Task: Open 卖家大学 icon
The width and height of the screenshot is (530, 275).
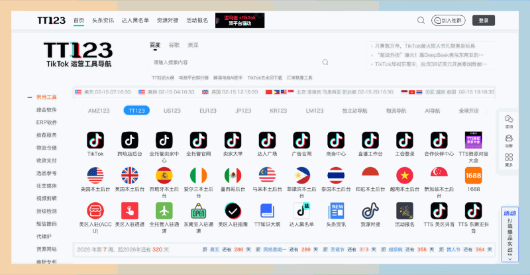Action: [x=233, y=140]
